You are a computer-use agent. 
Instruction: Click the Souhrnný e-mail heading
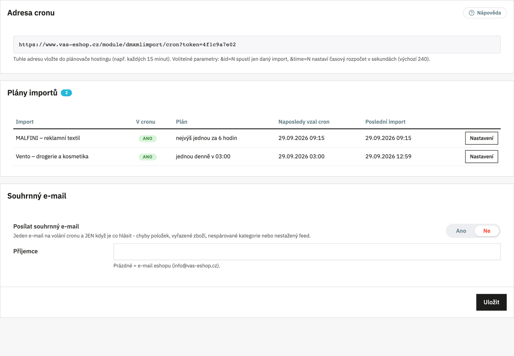click(x=37, y=196)
